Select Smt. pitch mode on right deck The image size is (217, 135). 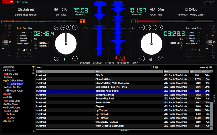click(x=188, y=28)
